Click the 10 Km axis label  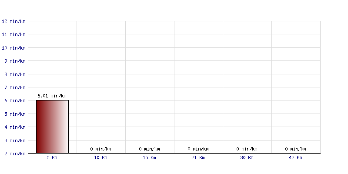point(101,157)
